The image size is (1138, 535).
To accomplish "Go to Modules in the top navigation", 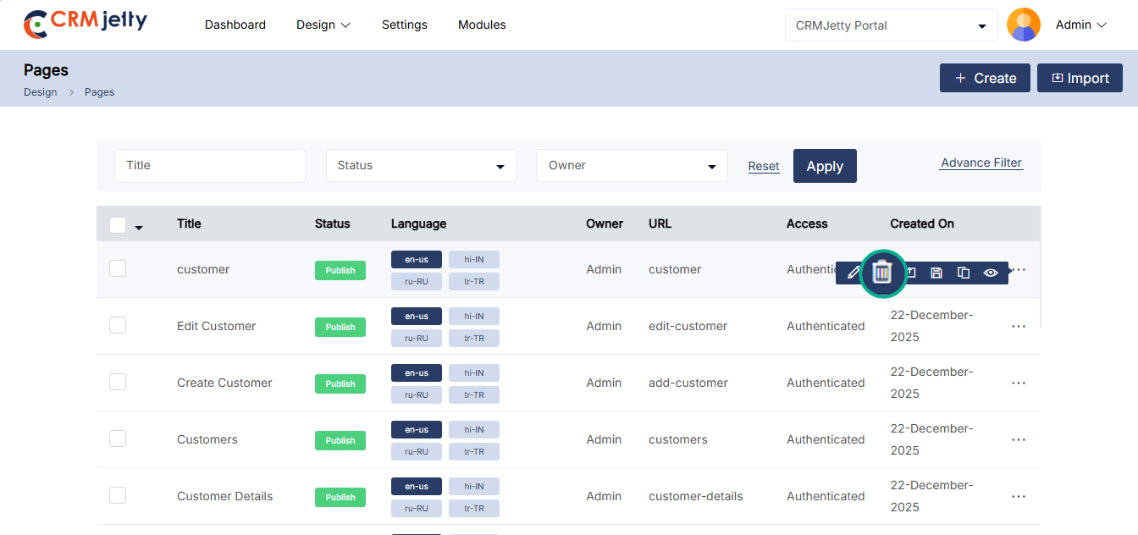I will [482, 25].
